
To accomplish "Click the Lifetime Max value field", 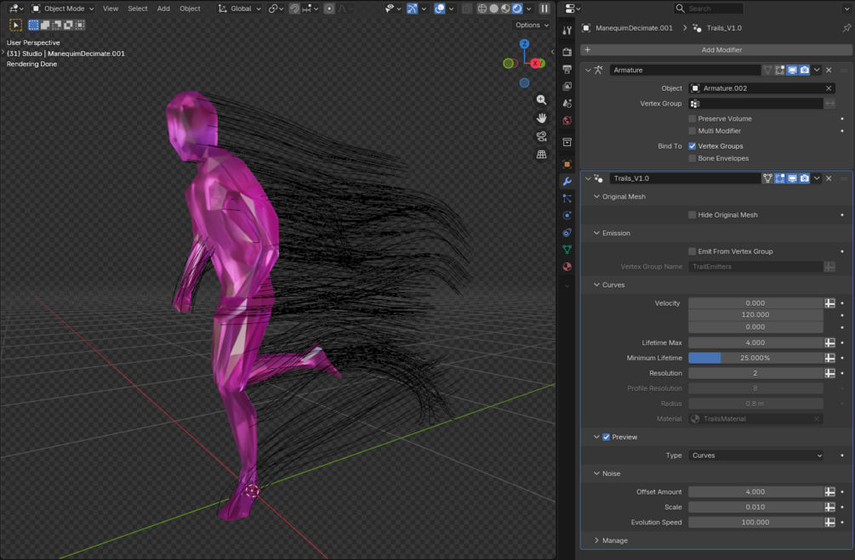I will [755, 342].
